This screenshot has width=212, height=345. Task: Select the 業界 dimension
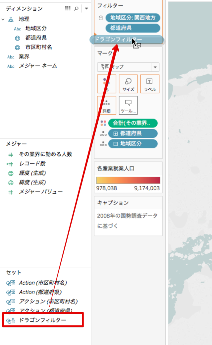click(24, 56)
